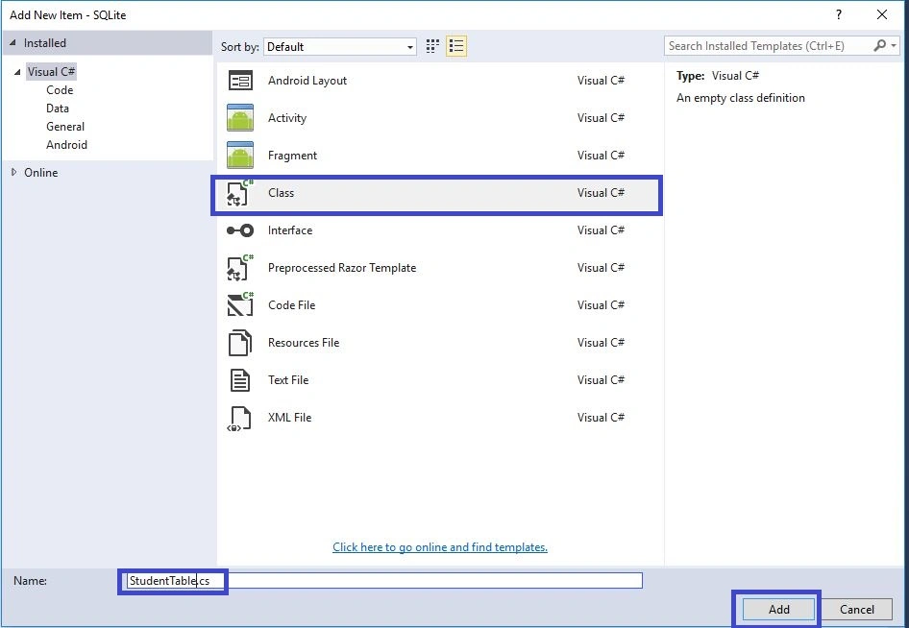Click the Add button

(x=778, y=610)
